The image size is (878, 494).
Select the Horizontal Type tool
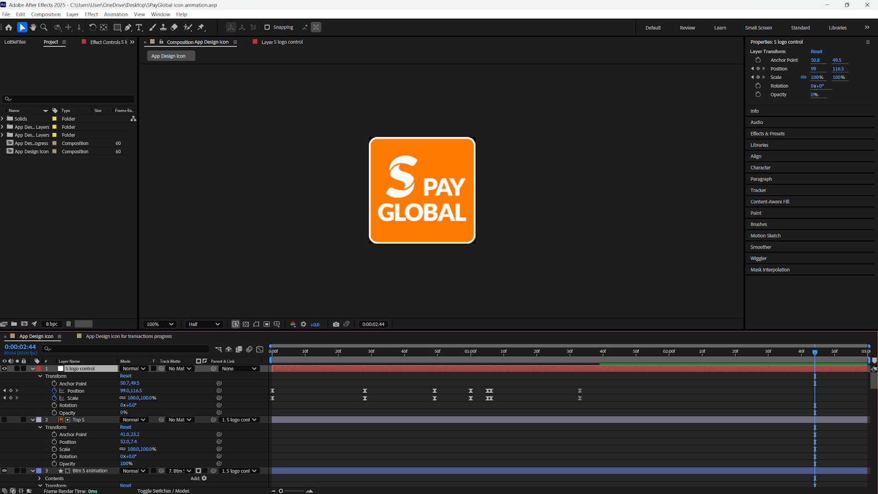click(x=139, y=27)
